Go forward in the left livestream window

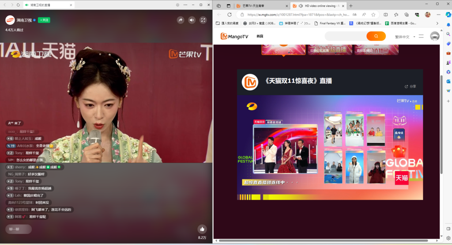(x=12, y=5)
